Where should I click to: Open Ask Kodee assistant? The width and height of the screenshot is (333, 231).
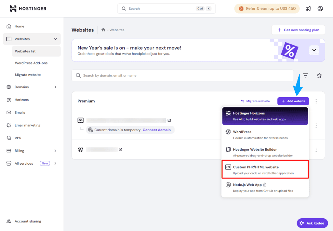(x=312, y=223)
